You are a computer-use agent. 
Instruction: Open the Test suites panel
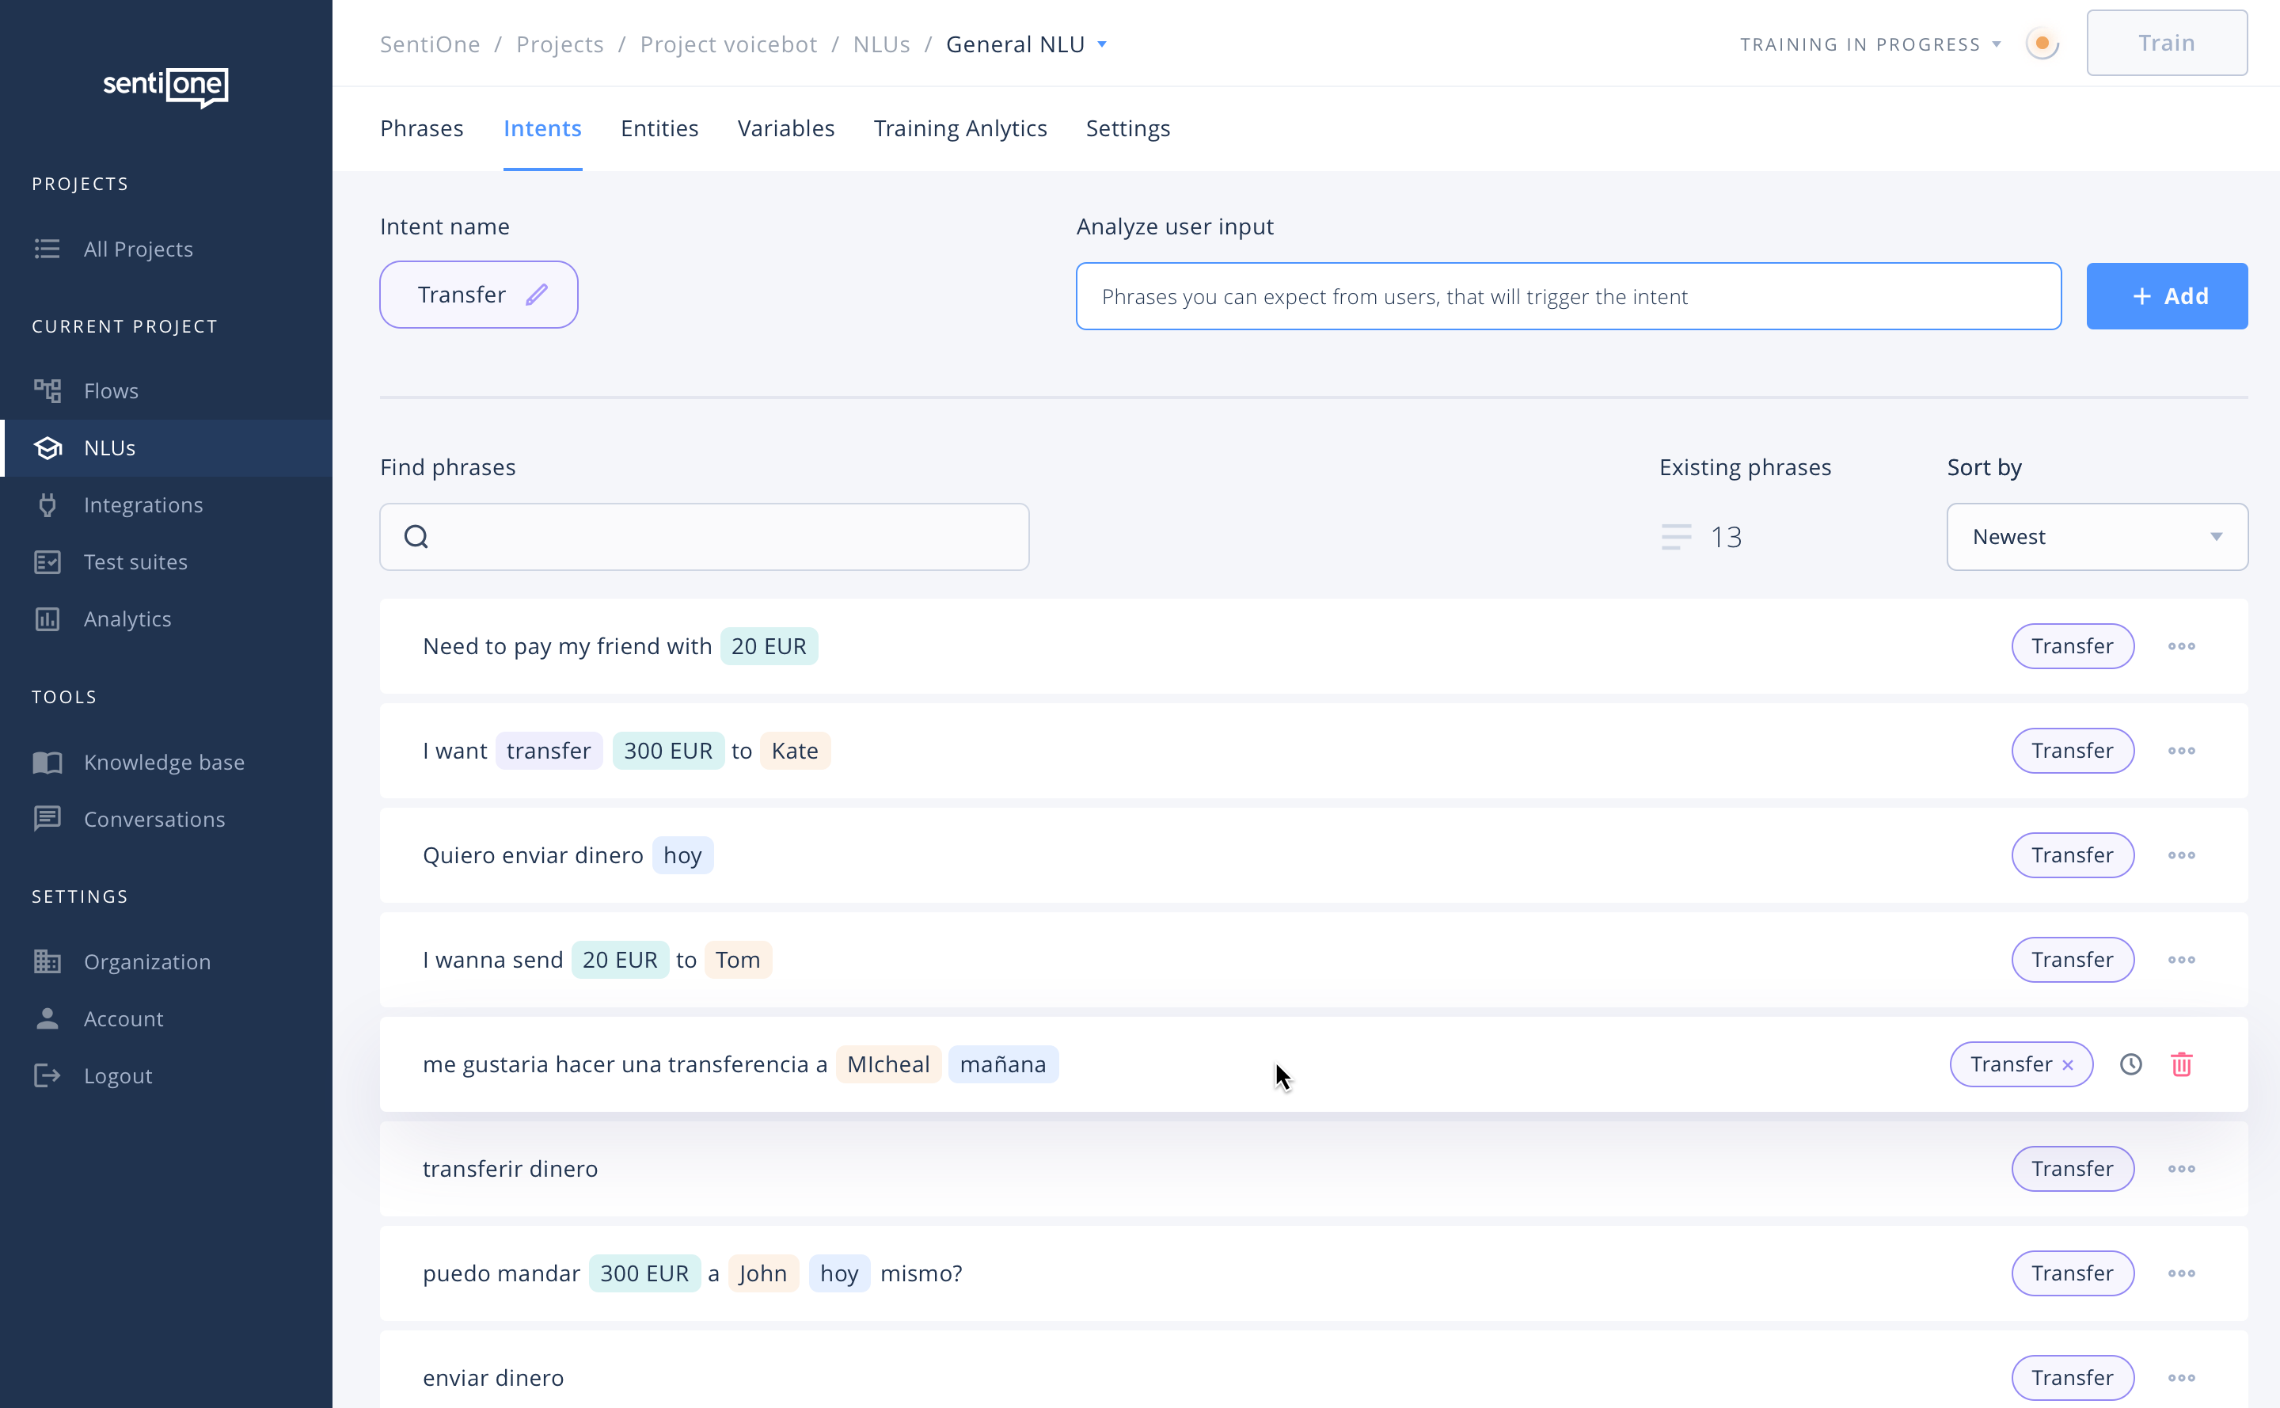[x=136, y=561]
